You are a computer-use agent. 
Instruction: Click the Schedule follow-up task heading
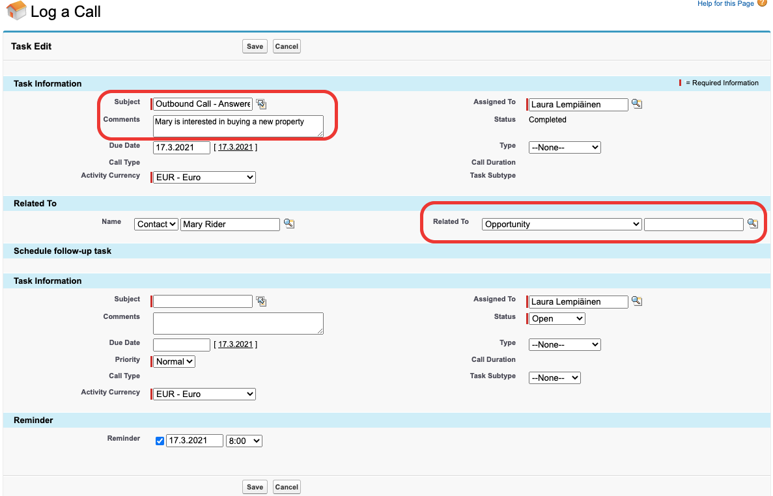click(63, 251)
